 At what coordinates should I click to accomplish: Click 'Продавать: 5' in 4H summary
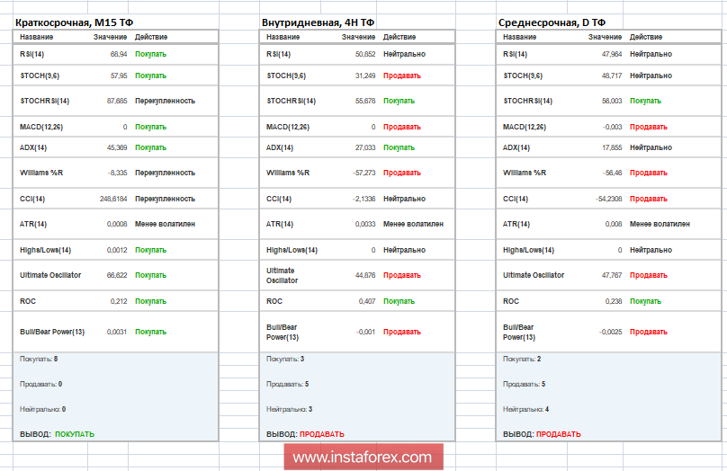pyautogui.click(x=287, y=384)
